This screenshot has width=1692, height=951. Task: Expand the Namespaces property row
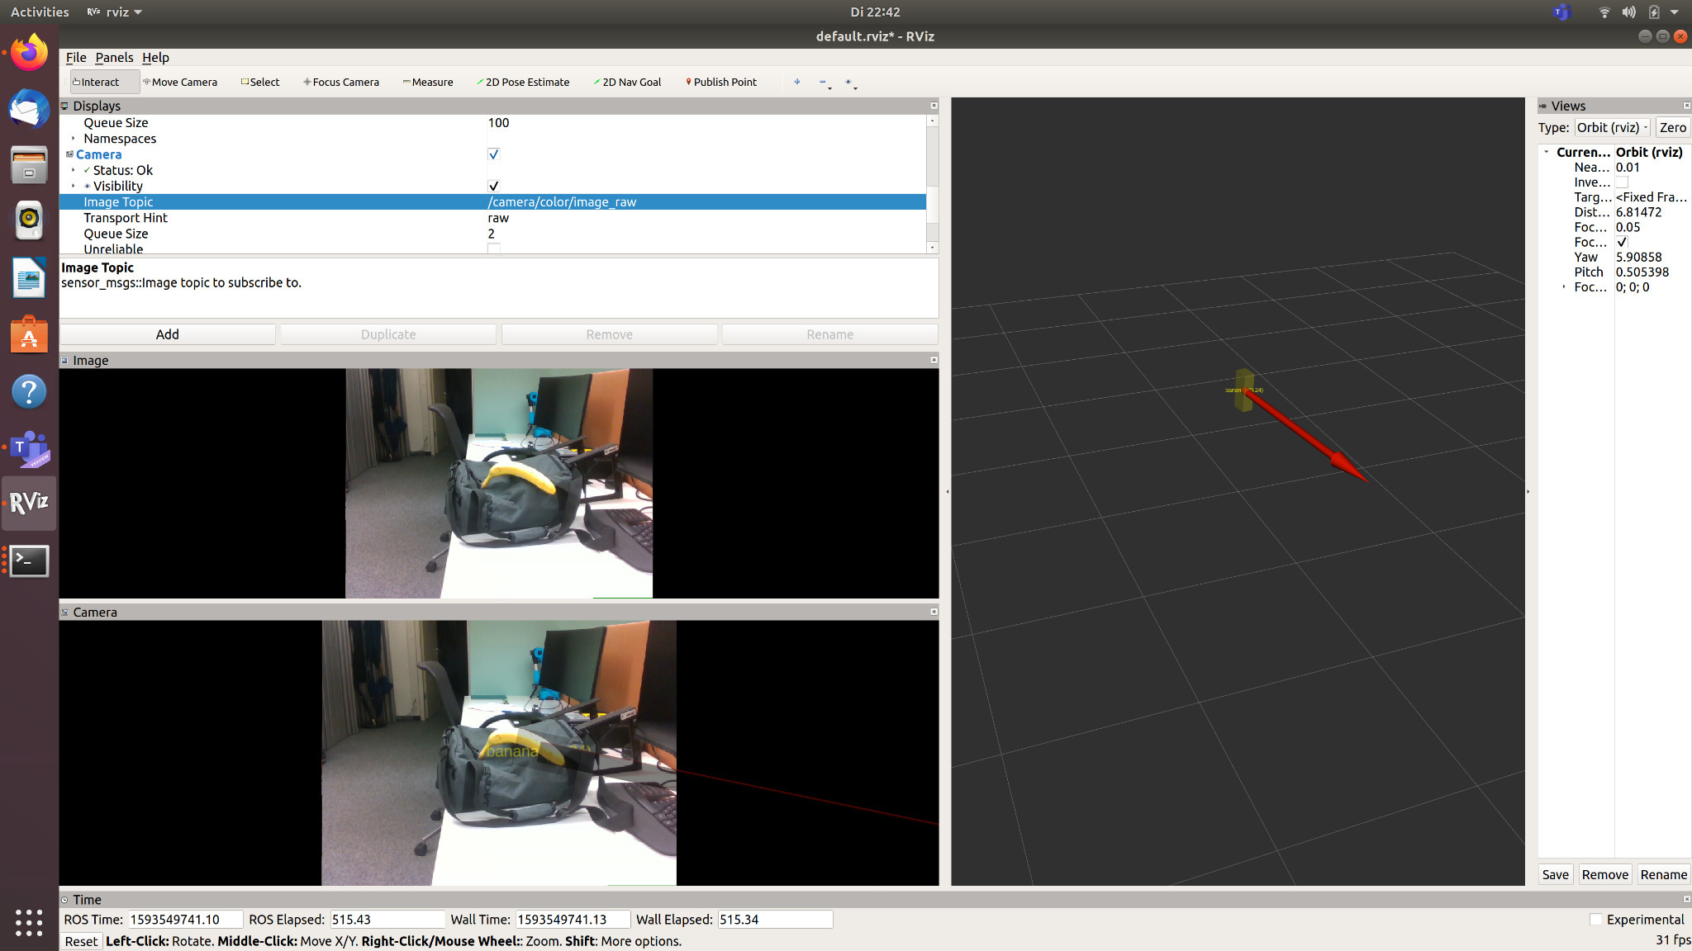click(x=73, y=138)
